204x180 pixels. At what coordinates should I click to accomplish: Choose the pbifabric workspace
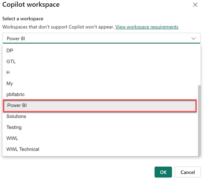pos(100,94)
